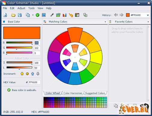Click the New document toolbar icon
This screenshot has width=152, height=116.
5,15
